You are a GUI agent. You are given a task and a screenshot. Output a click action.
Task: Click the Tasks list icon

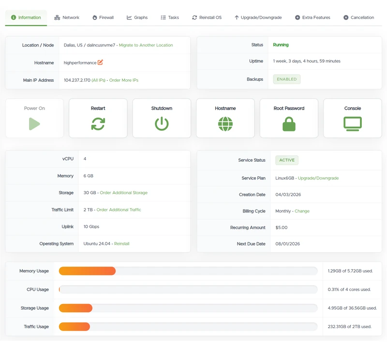click(163, 17)
